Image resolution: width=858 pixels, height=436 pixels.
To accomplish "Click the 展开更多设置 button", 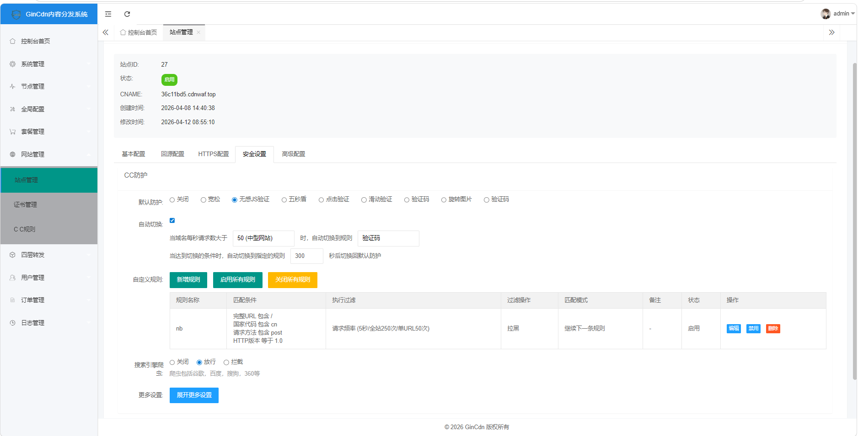I will tap(194, 395).
